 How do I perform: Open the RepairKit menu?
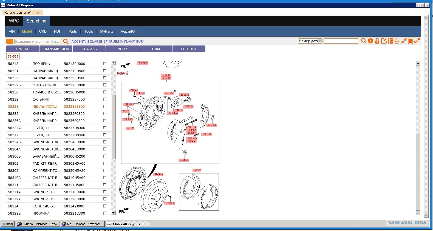(128, 31)
